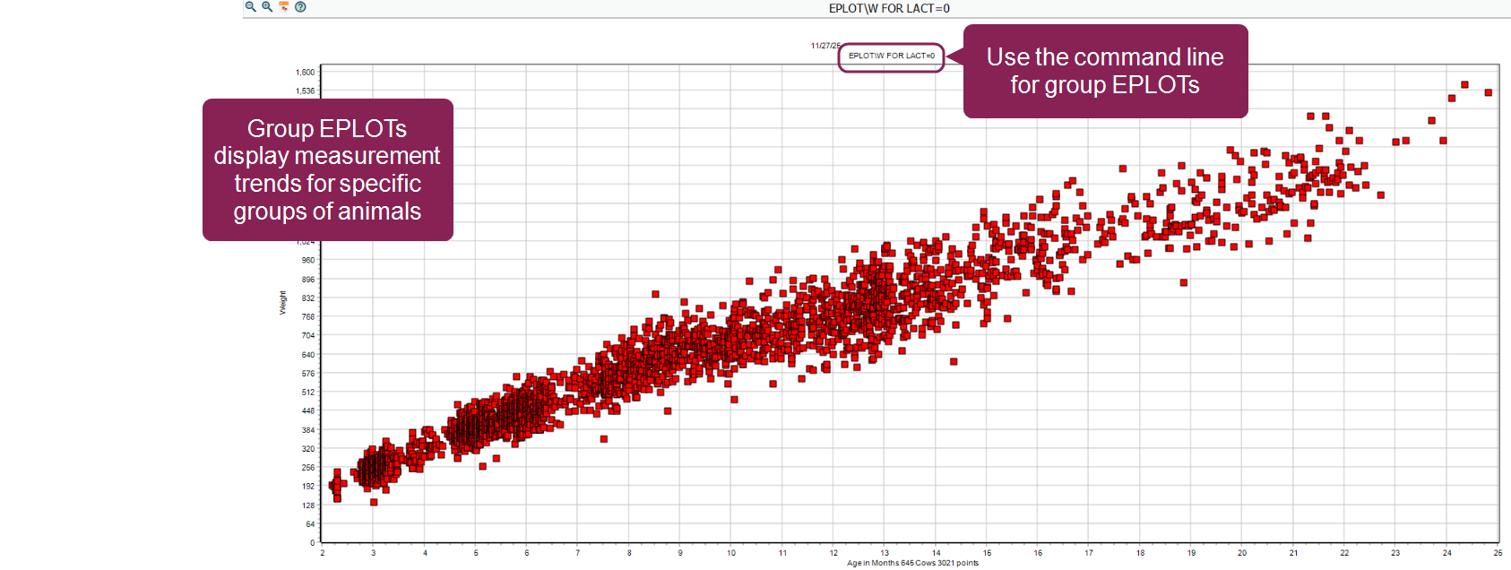This screenshot has height=570, width=1511.
Task: Click the 'Use the command line' callout
Action: point(1104,71)
